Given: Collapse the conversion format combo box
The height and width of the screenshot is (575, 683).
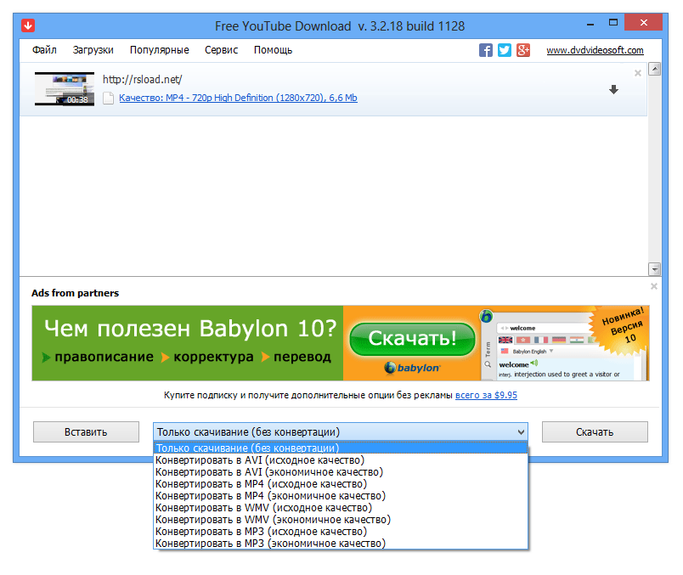Looking at the screenshot, I should point(521,432).
